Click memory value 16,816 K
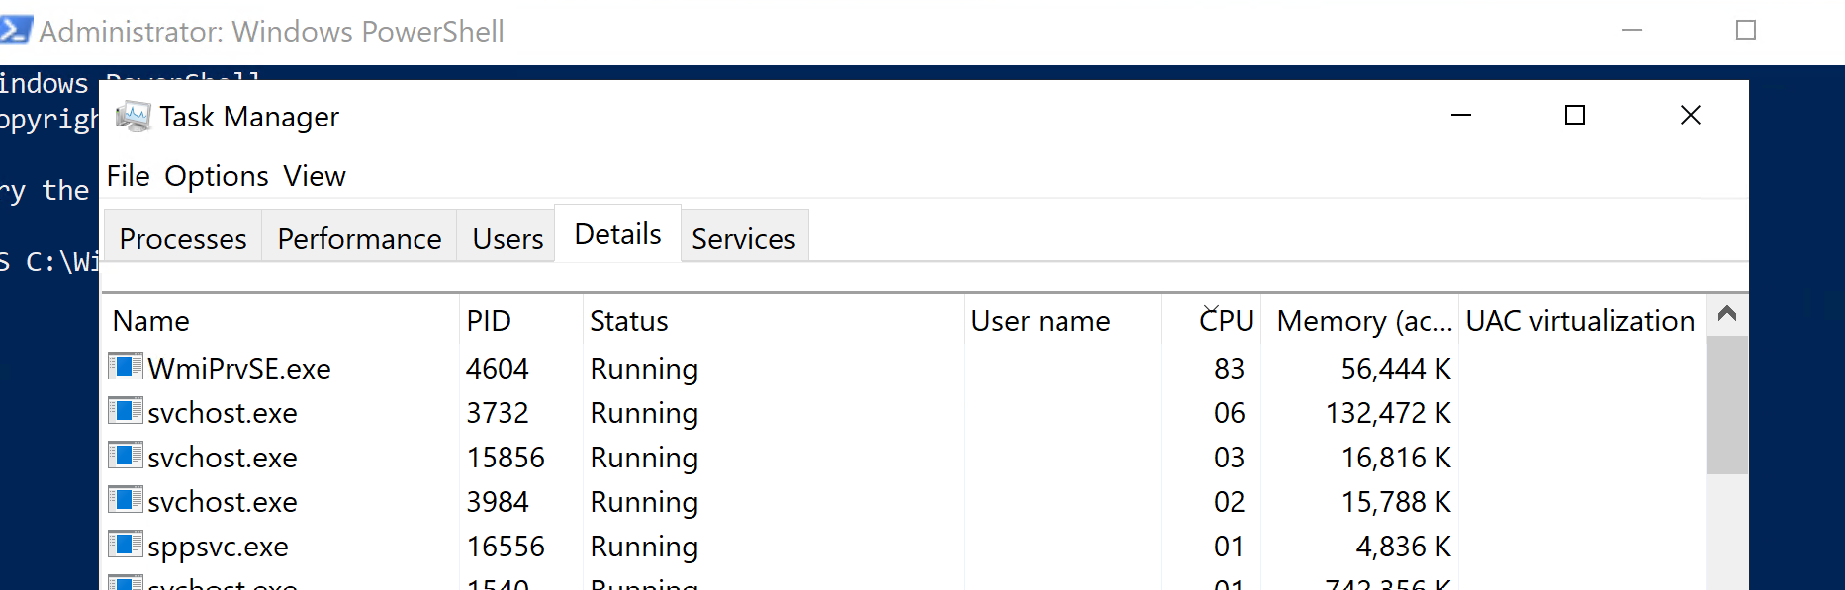 click(x=1396, y=458)
